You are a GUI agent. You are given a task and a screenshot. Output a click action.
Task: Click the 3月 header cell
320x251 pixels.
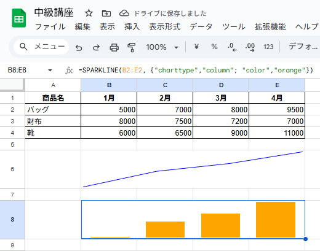point(221,98)
